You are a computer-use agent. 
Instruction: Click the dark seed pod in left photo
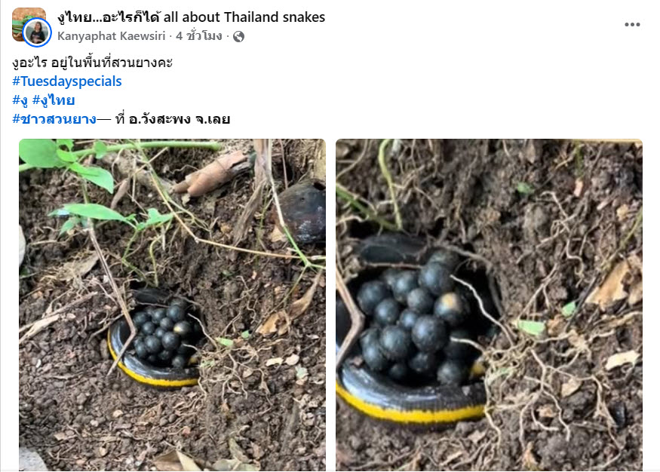304,212
